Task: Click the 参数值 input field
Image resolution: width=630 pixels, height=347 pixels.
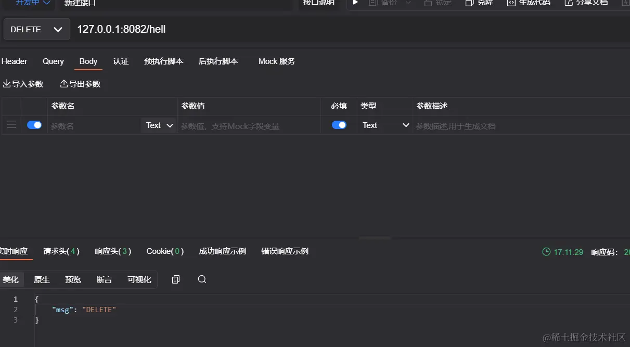Action: [249, 126]
